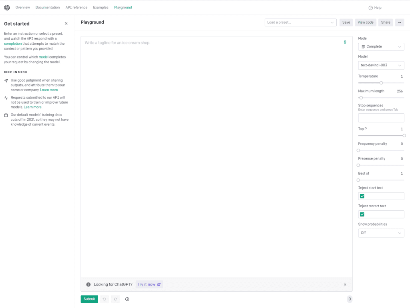
Task: Open the Model dropdown text-davinci-003
Action: (x=381, y=65)
